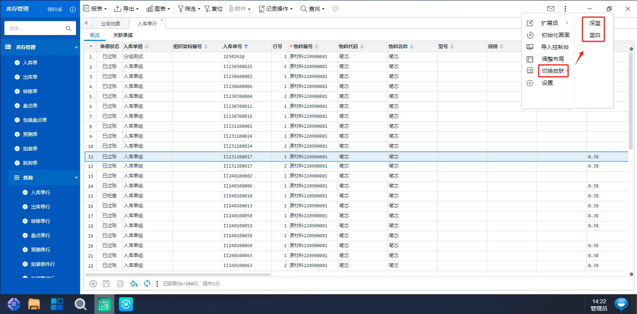Image resolution: width=637 pixels, height=314 pixels.
Task: Open the 导出 export dropdown
Action: (126, 9)
